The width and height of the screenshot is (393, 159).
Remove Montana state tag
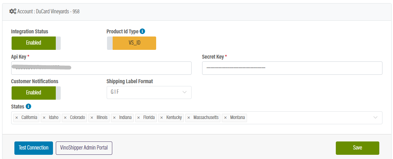[225, 118]
